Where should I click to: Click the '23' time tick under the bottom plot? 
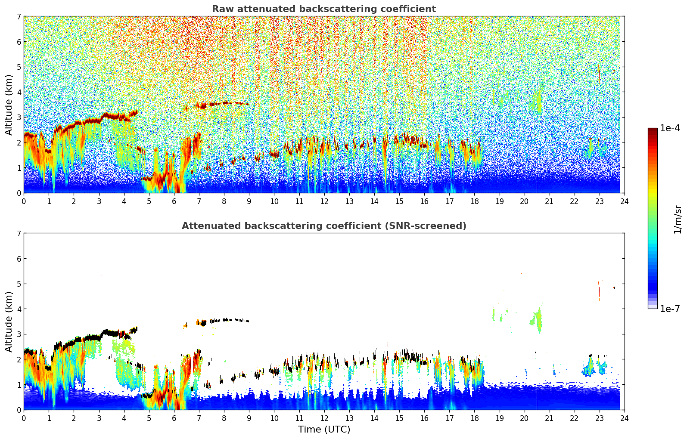pos(599,418)
